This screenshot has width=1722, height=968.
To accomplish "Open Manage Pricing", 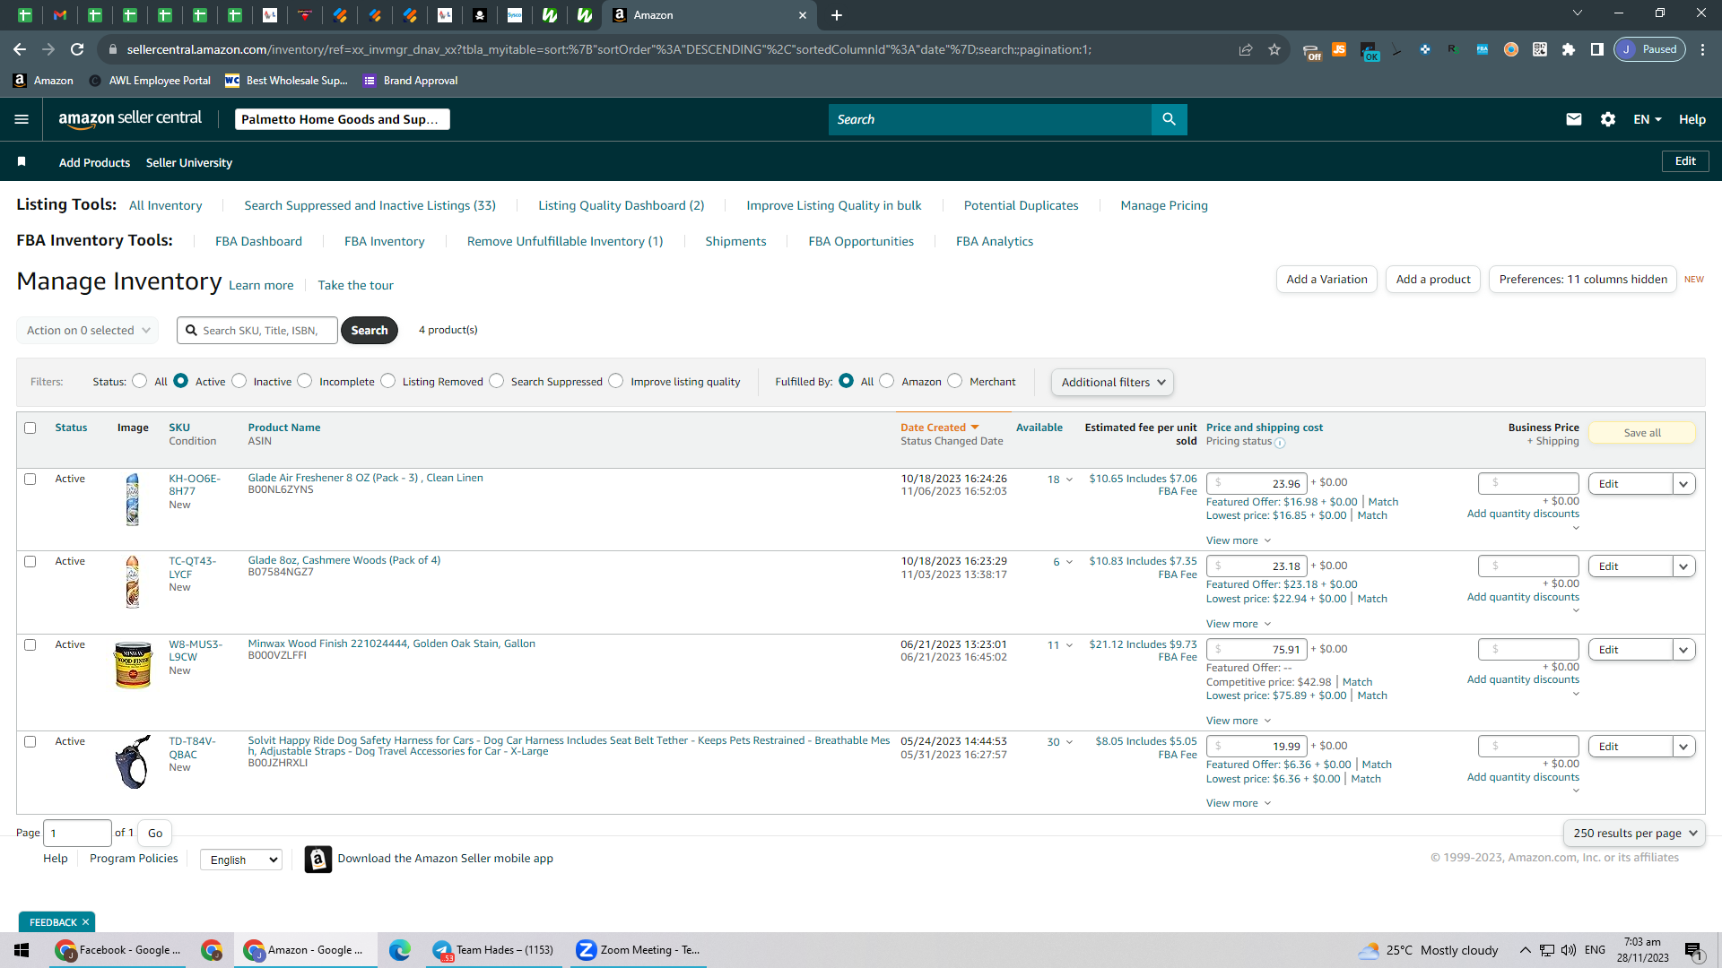I will click(1164, 205).
